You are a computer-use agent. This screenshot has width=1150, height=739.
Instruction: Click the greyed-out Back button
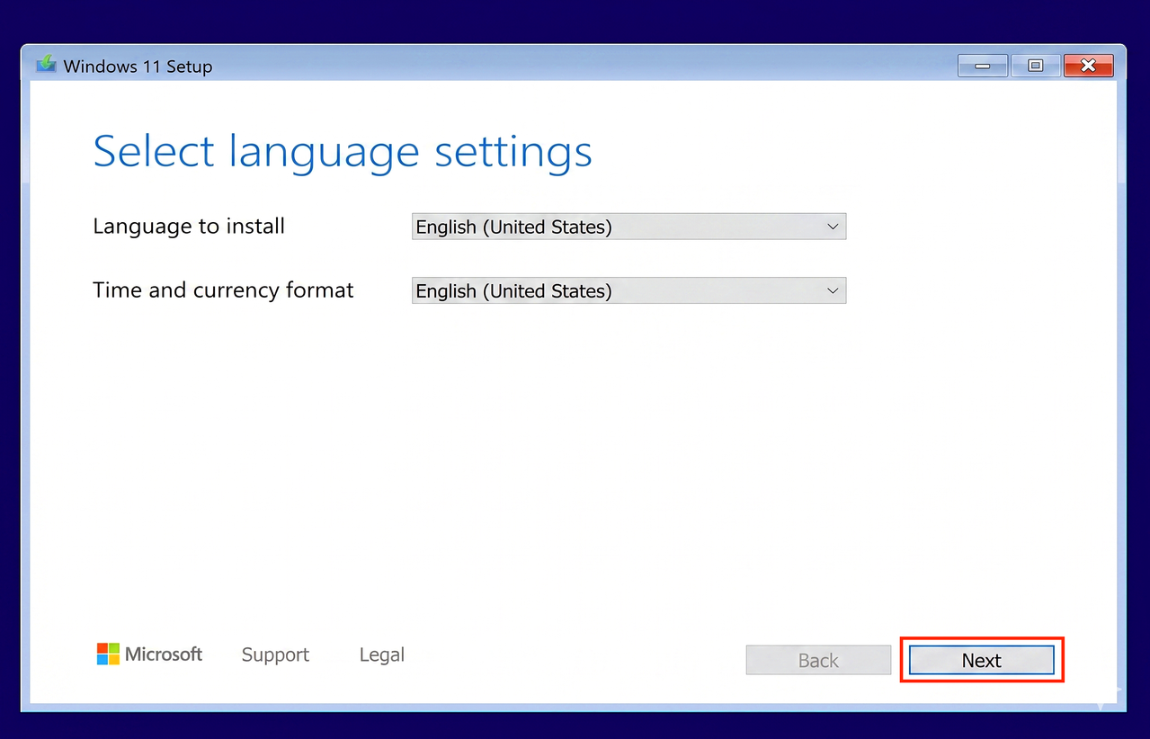pos(818,660)
